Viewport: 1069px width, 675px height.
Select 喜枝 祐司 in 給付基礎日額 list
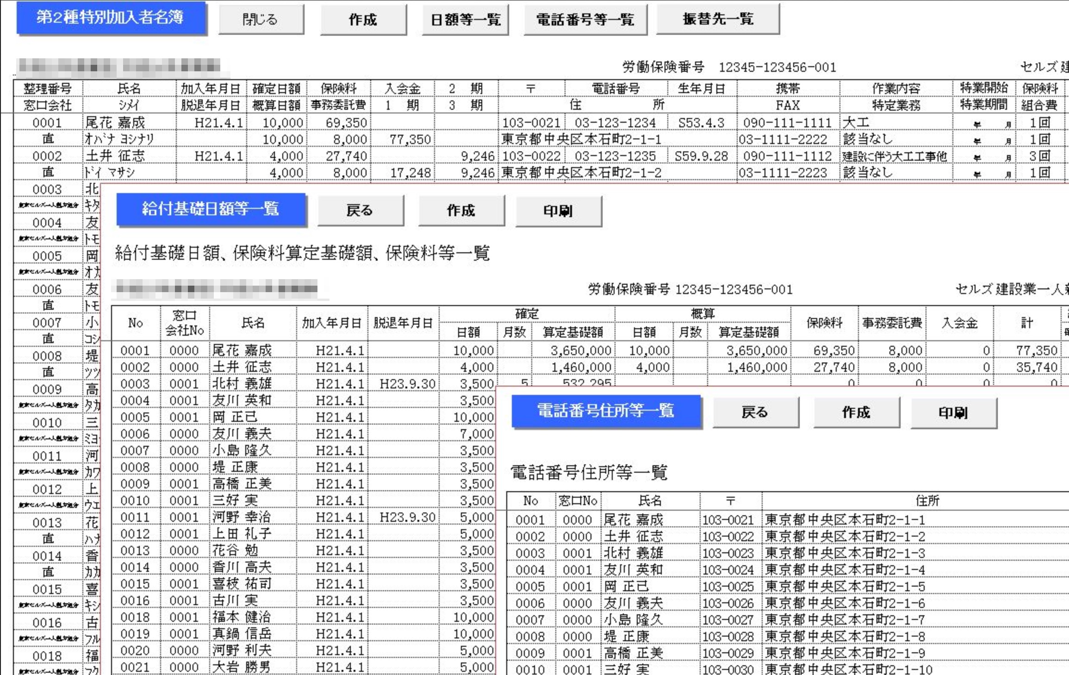pyautogui.click(x=242, y=584)
